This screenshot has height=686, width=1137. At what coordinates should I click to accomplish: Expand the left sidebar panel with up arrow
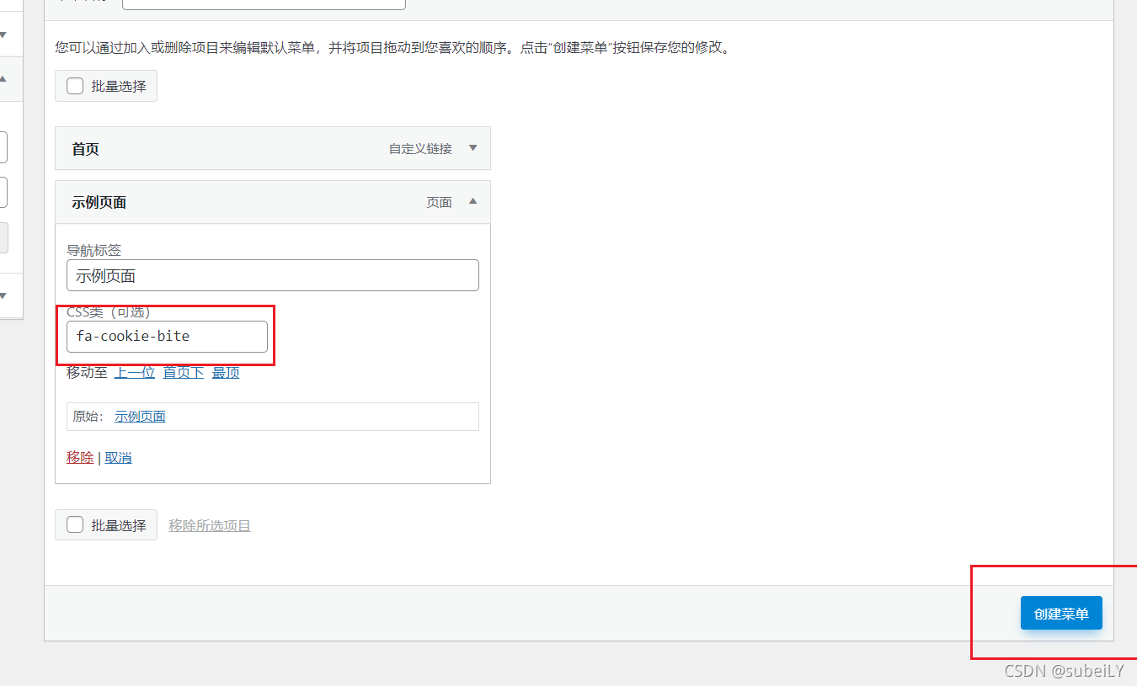(x=3, y=78)
